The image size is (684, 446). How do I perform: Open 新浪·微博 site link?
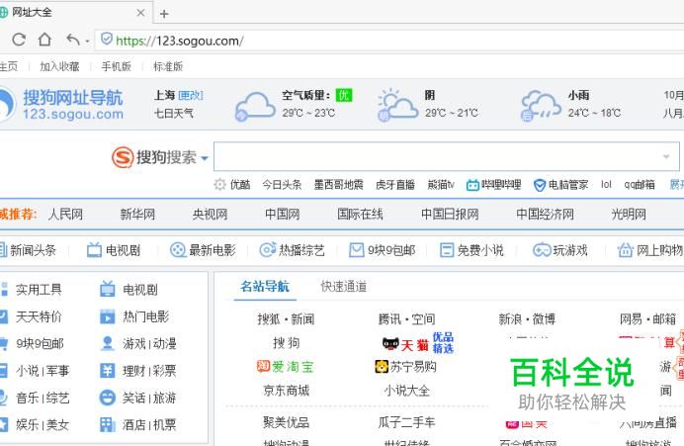pos(527,319)
